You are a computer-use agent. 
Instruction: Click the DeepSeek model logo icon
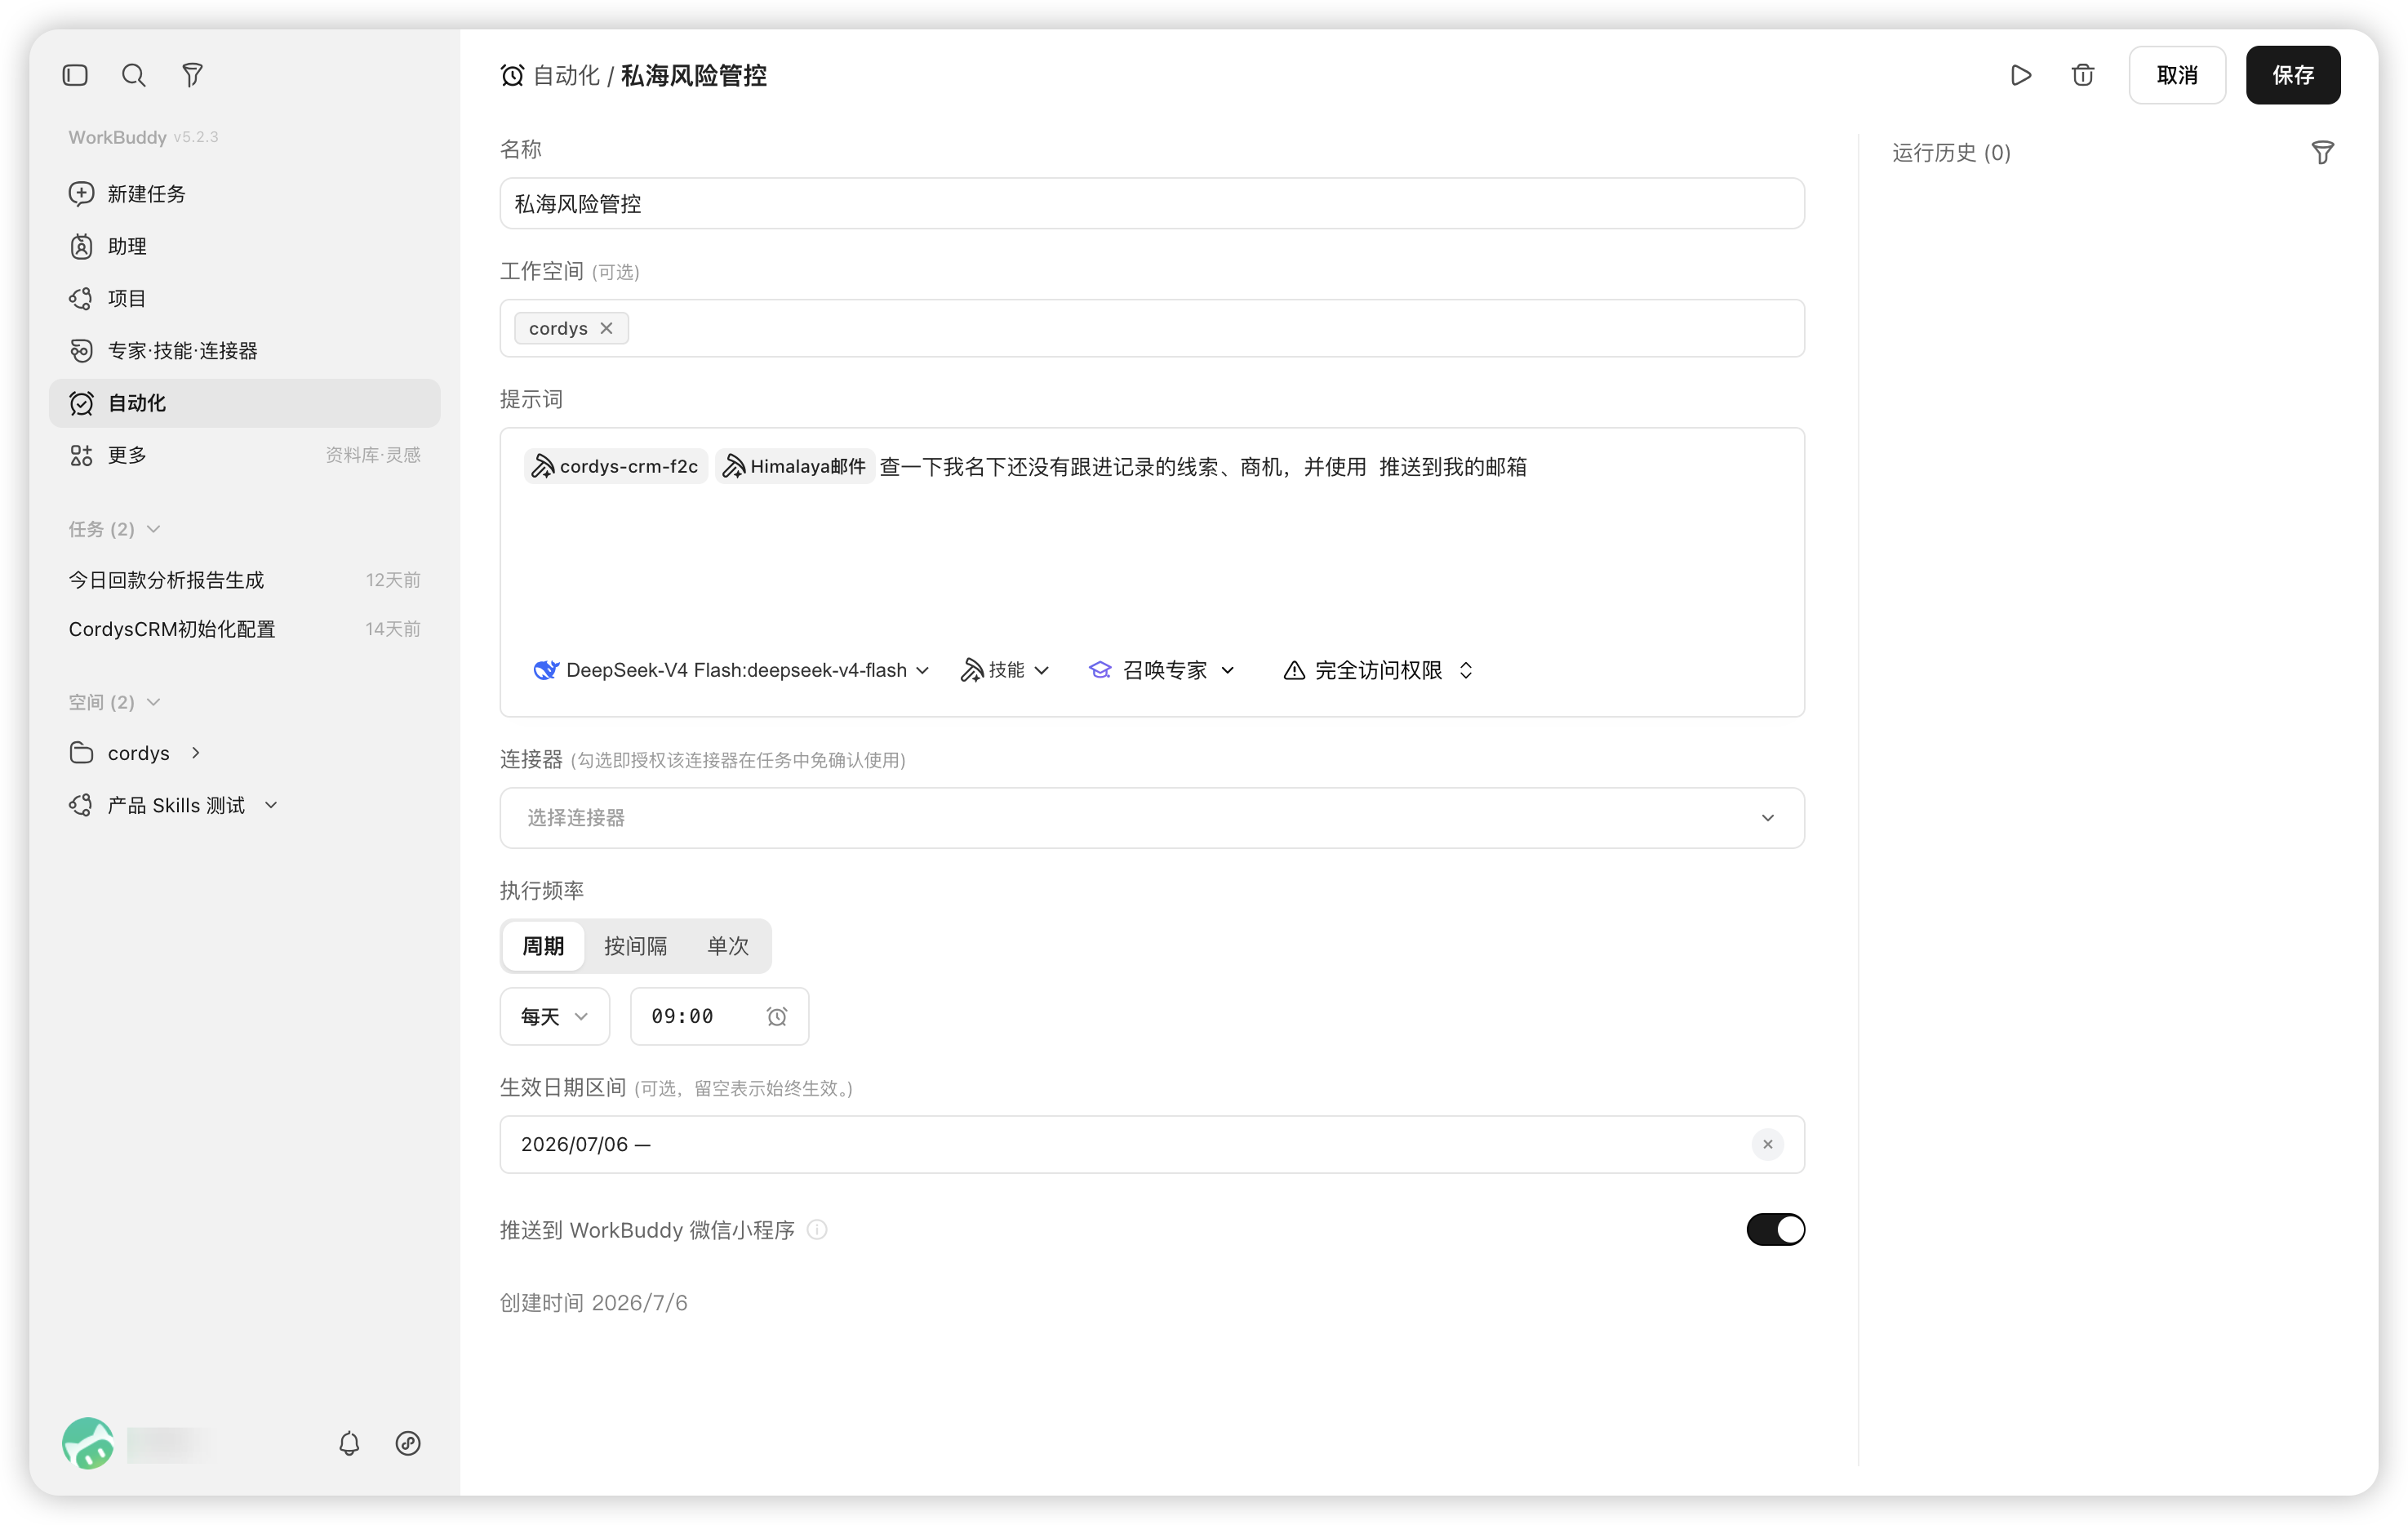click(x=546, y=670)
